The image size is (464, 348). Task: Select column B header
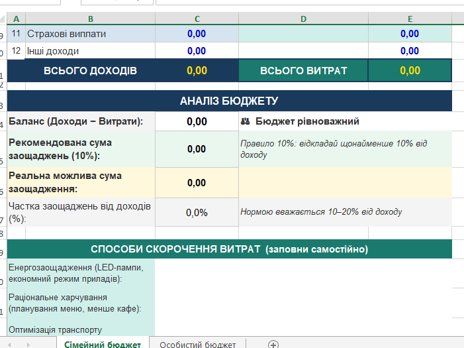[91, 19]
